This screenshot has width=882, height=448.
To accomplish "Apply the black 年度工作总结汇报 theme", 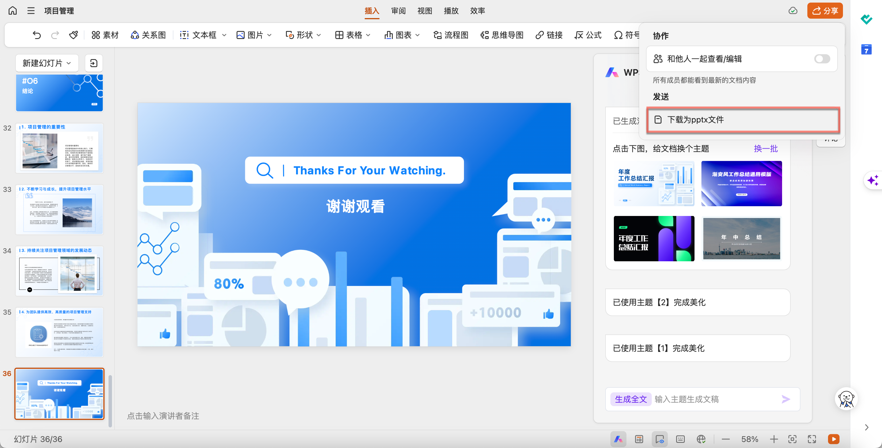I will (654, 238).
